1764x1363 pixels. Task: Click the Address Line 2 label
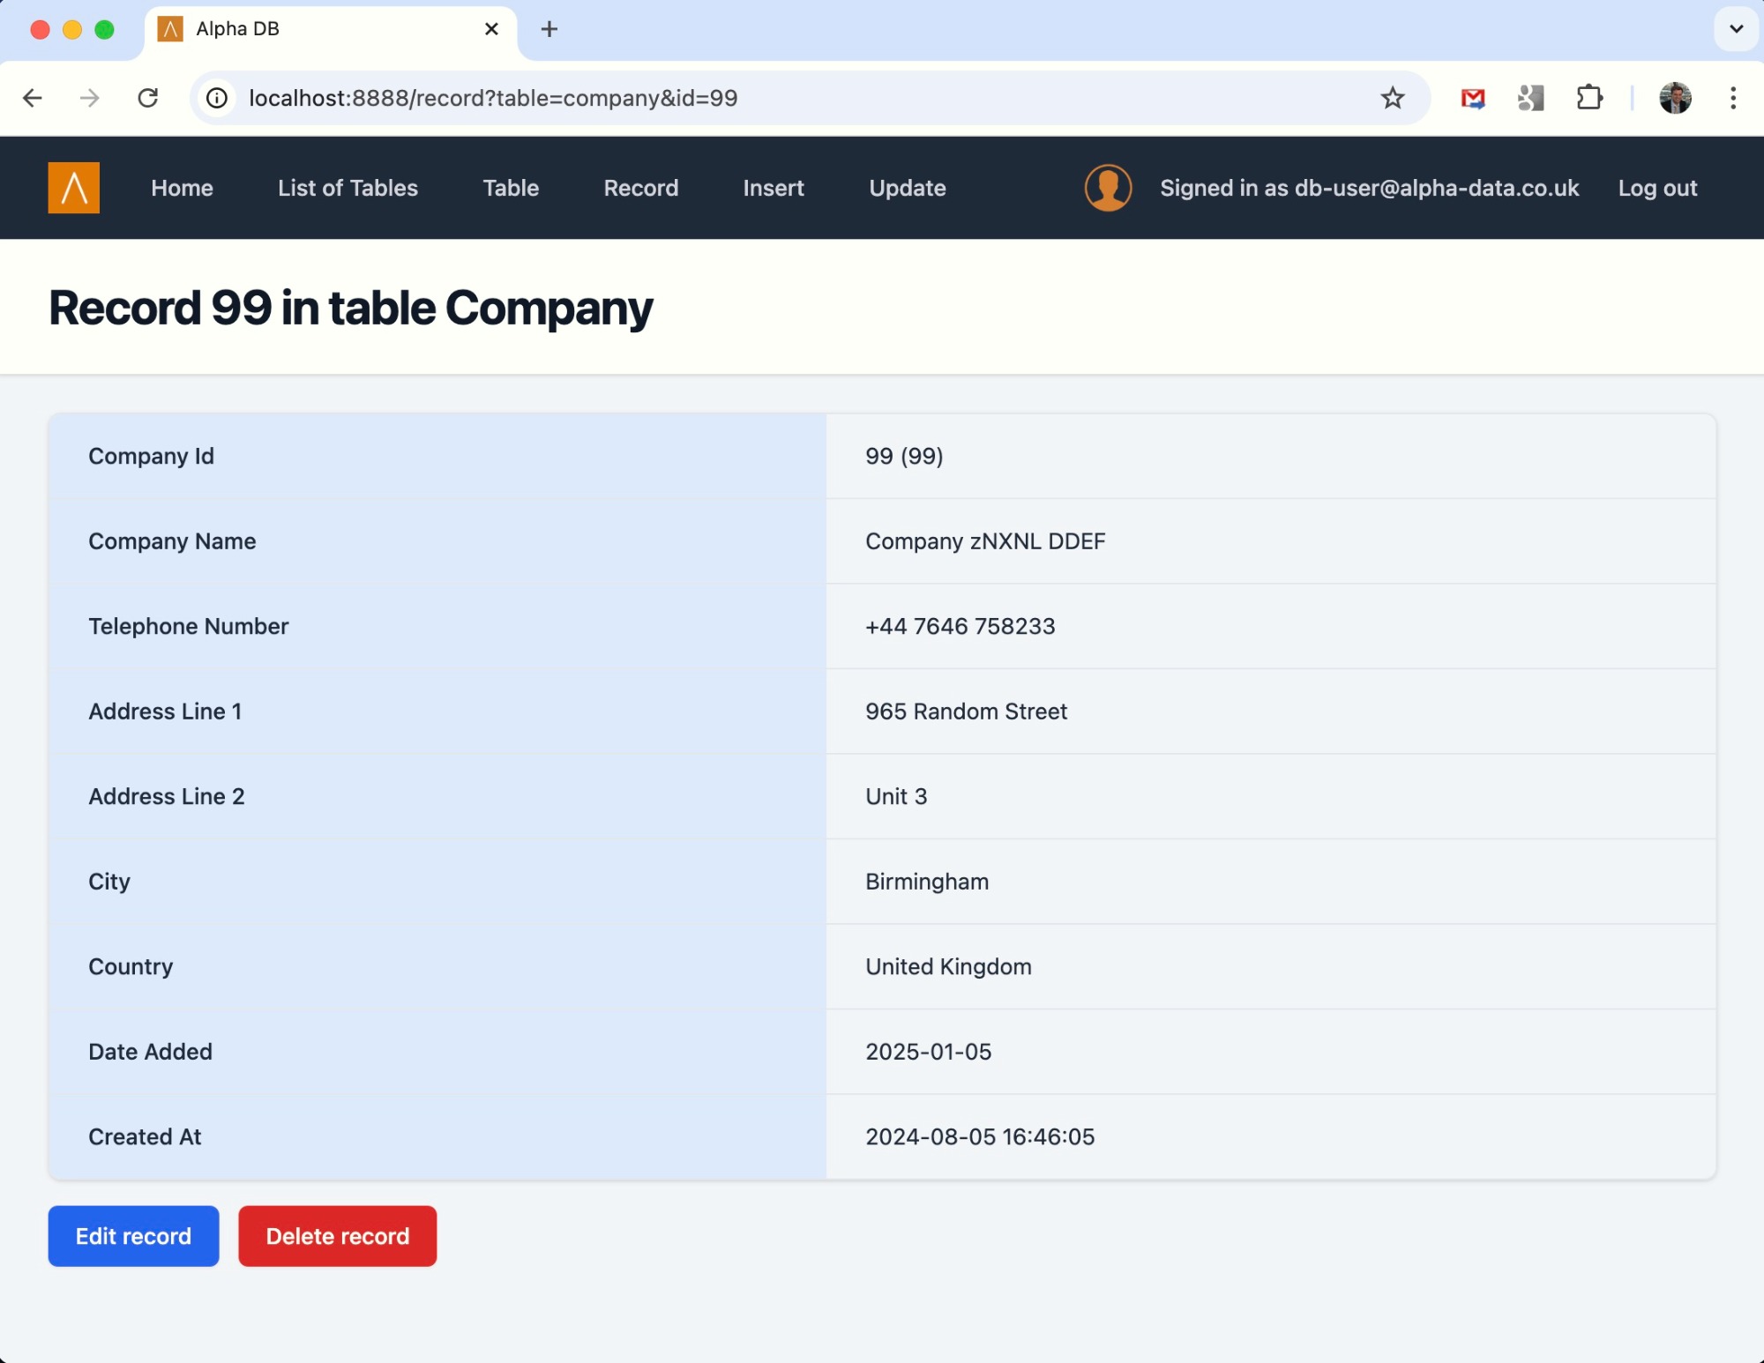click(166, 796)
